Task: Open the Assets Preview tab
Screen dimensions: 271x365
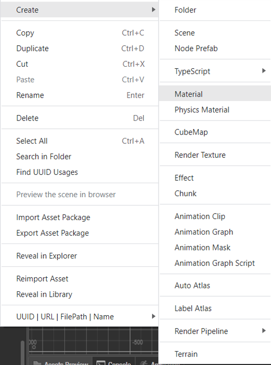Action: pos(61,363)
